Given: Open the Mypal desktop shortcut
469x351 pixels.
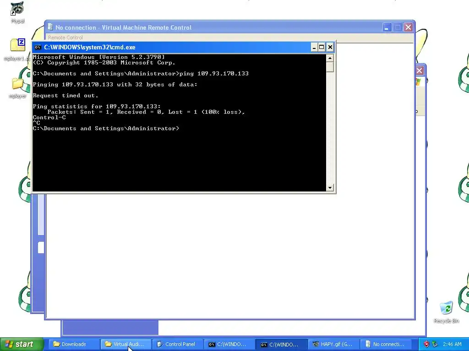Looking at the screenshot, I should [17, 13].
